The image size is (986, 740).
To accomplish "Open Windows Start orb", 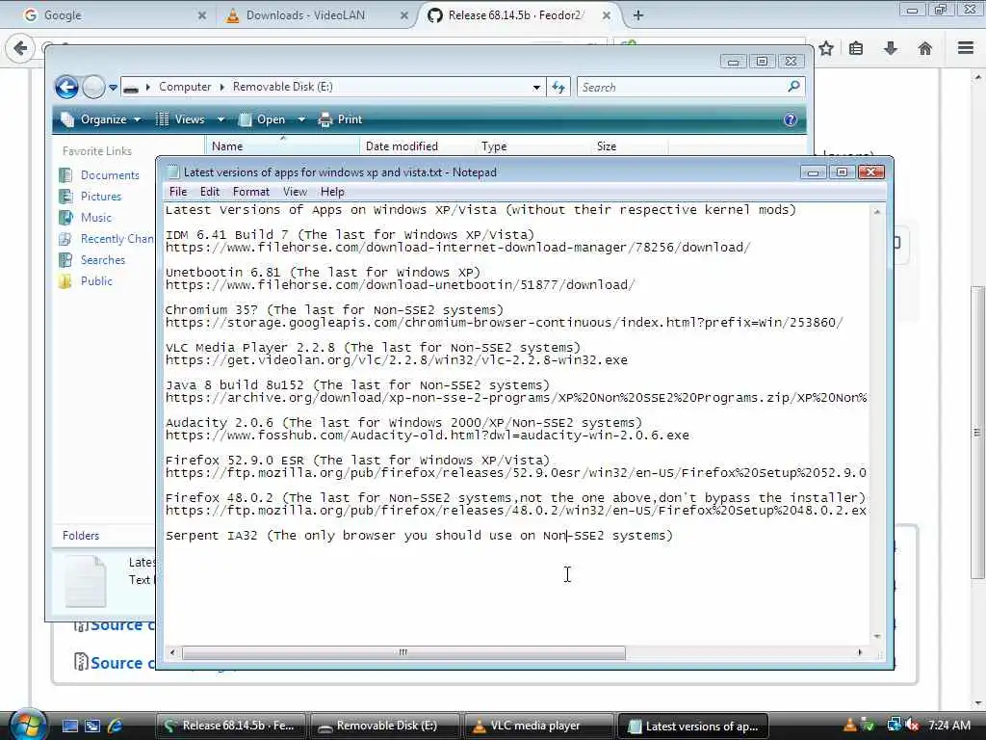I will [x=28, y=725].
